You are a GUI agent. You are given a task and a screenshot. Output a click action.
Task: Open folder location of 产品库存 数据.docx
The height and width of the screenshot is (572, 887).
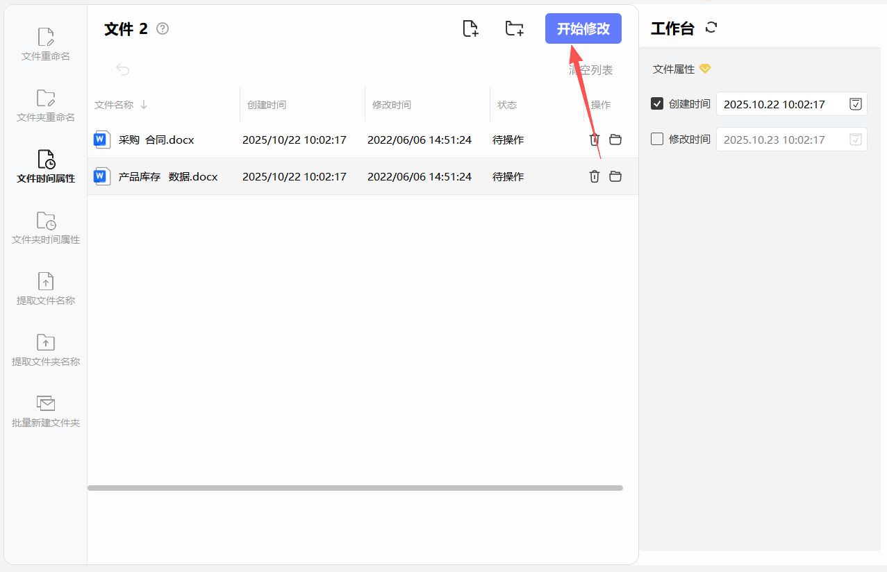(x=615, y=176)
